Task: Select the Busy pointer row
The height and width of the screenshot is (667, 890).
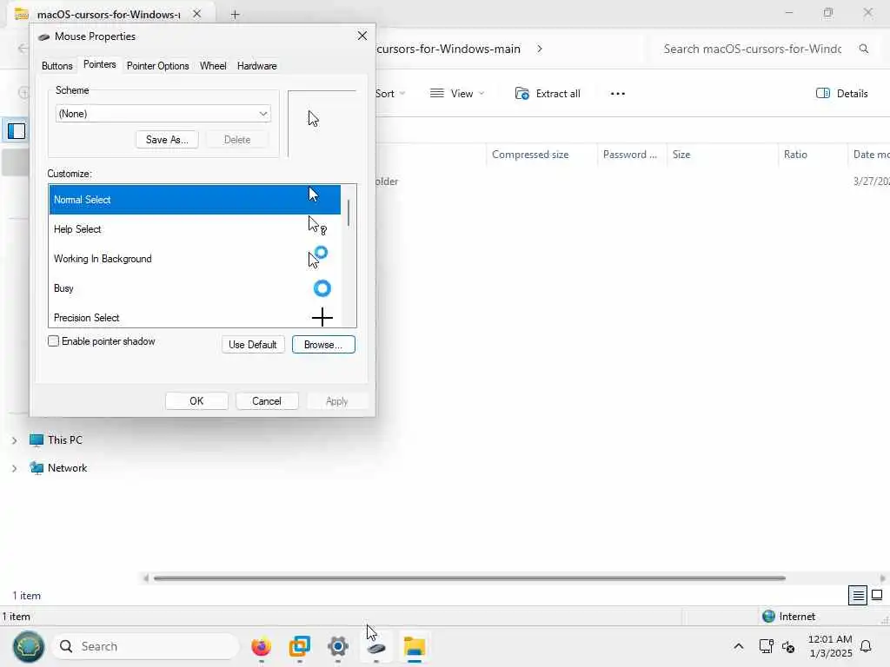Action: [195, 288]
